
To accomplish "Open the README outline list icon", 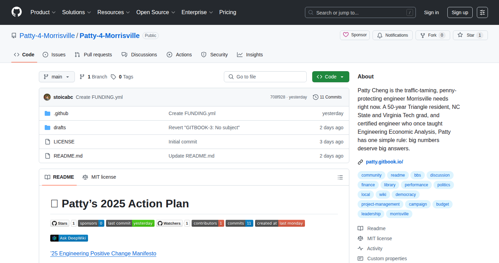I will pos(340,177).
